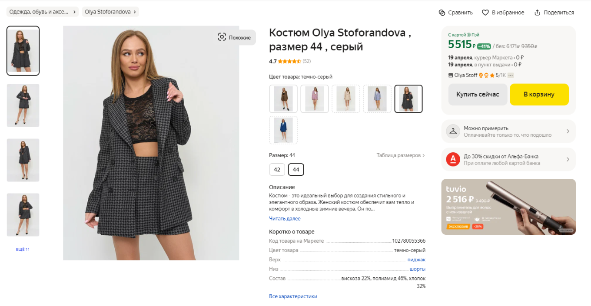Add the suit to cart with 'В корзину'
The height and width of the screenshot is (306, 591).
pos(539,95)
